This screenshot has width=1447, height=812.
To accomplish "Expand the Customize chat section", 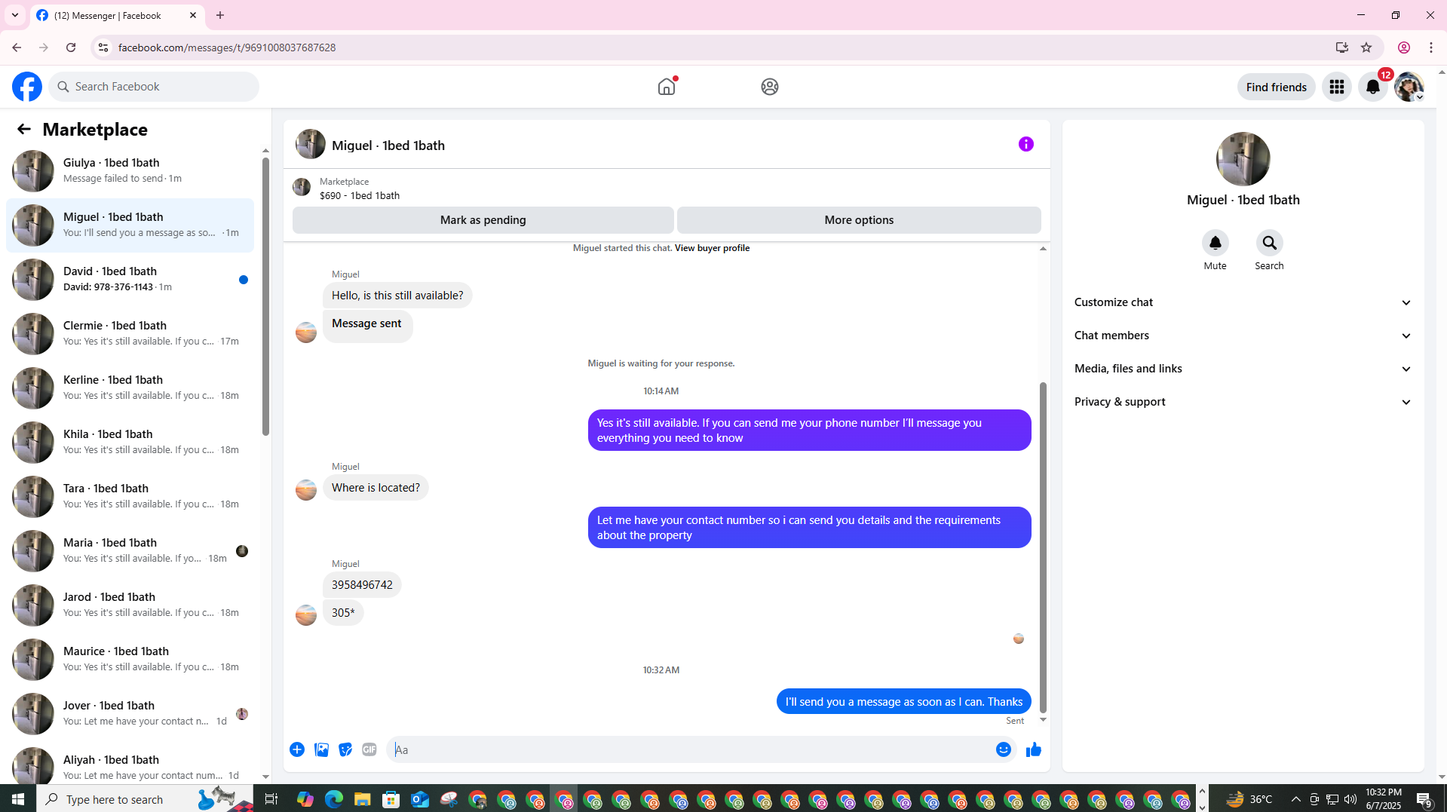I will coord(1243,302).
